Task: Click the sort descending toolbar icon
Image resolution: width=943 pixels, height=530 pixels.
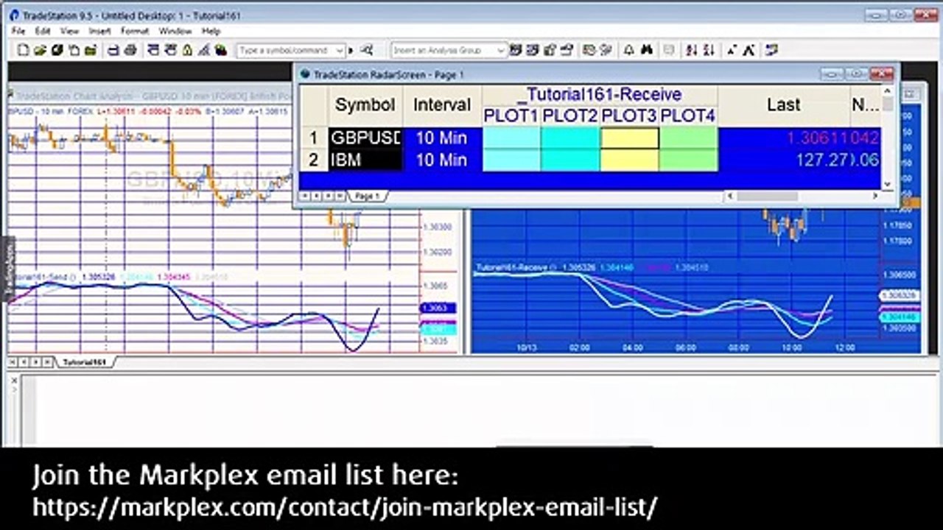Action: (x=708, y=50)
